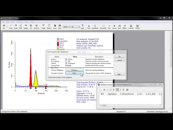
Task: Click the Save toolbar icon
Action: [x=55, y=27]
